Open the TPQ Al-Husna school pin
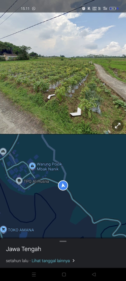 pos(19,181)
